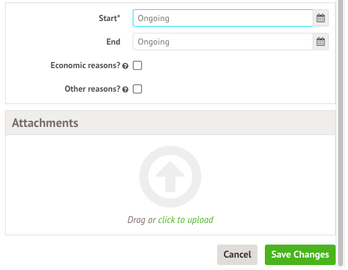Screen dimensions: 348x270
Task: Cancel the form changes
Action: click(x=237, y=255)
